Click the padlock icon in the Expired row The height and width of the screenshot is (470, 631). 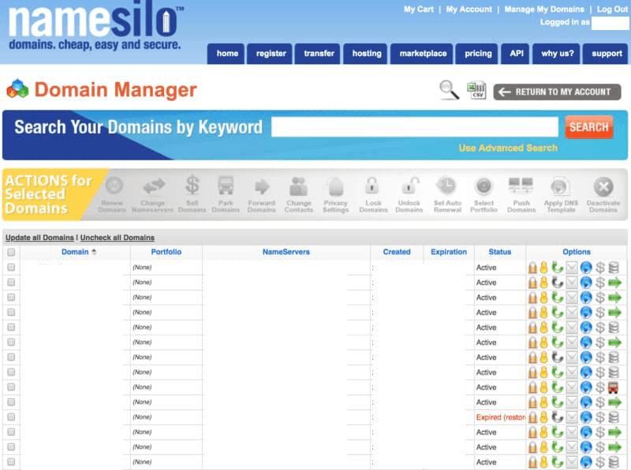[532, 417]
